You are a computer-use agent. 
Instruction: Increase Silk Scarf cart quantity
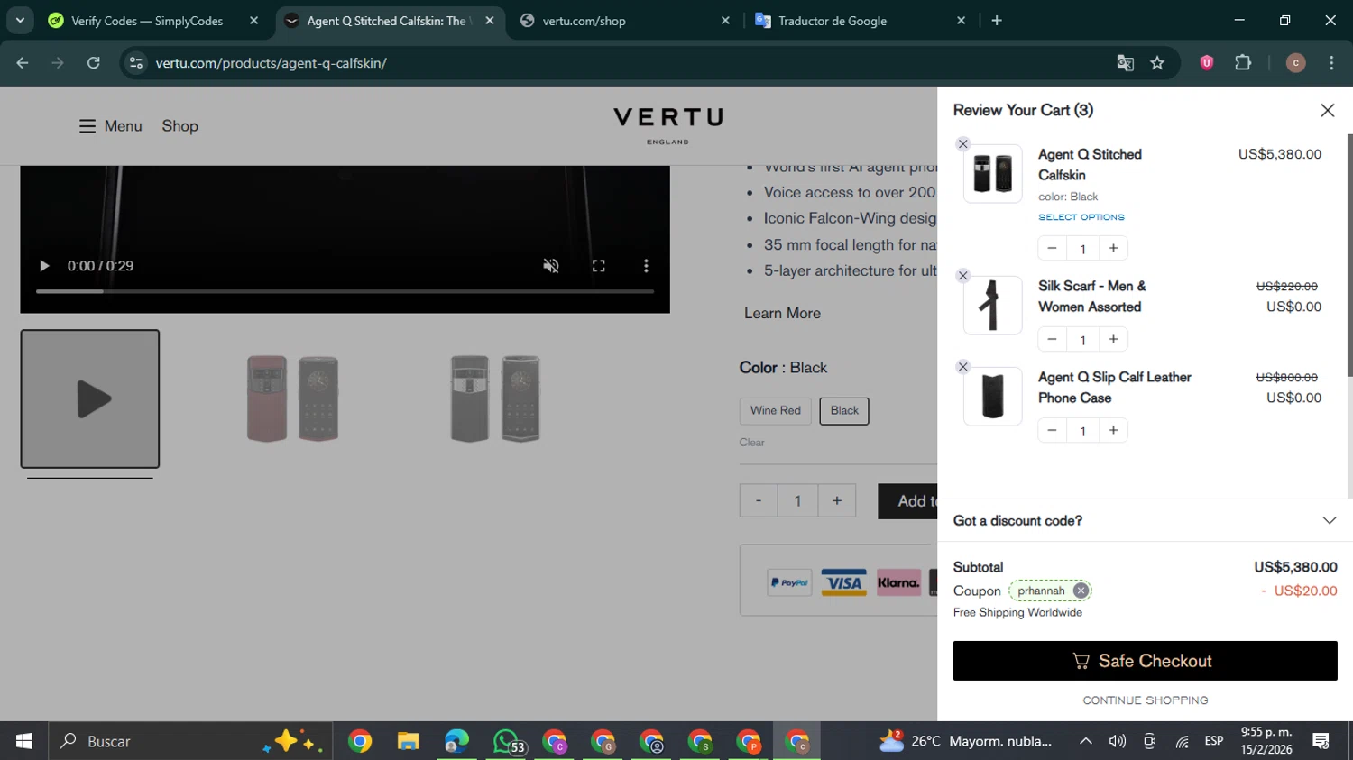point(1114,339)
